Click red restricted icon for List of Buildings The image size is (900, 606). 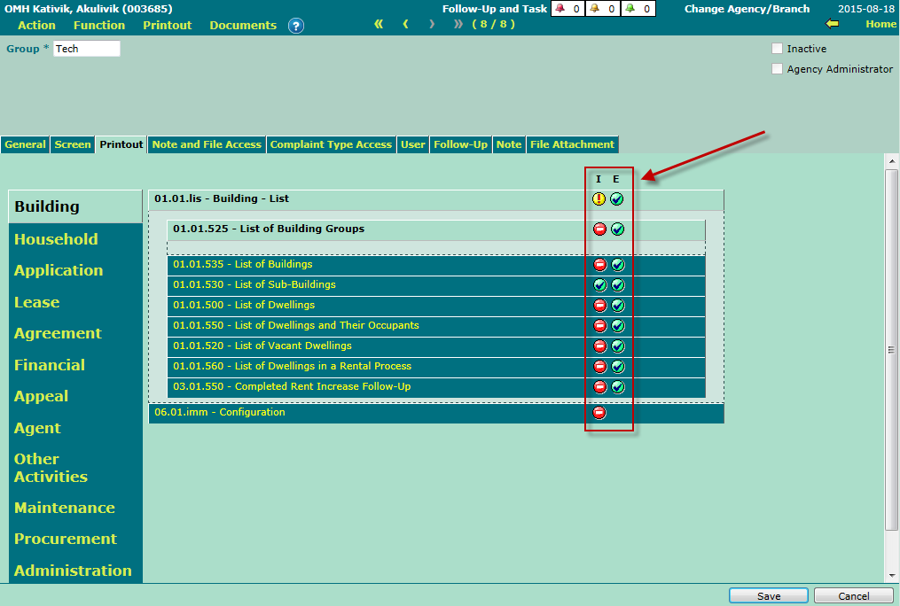600,265
